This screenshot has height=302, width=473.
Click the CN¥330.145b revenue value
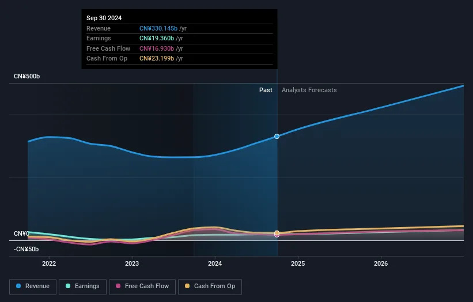(158, 28)
